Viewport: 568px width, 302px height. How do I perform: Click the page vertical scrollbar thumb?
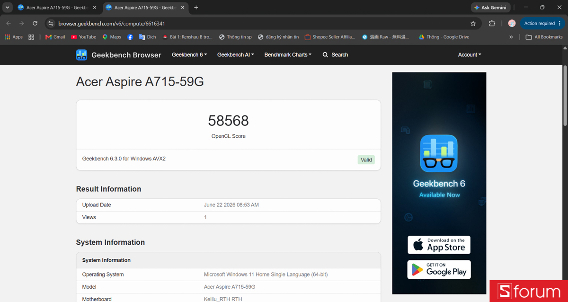[x=565, y=95]
